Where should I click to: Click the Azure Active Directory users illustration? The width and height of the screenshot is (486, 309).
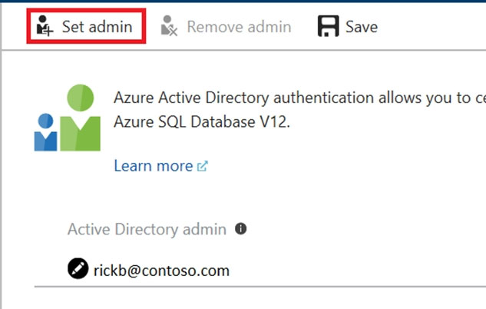point(68,118)
